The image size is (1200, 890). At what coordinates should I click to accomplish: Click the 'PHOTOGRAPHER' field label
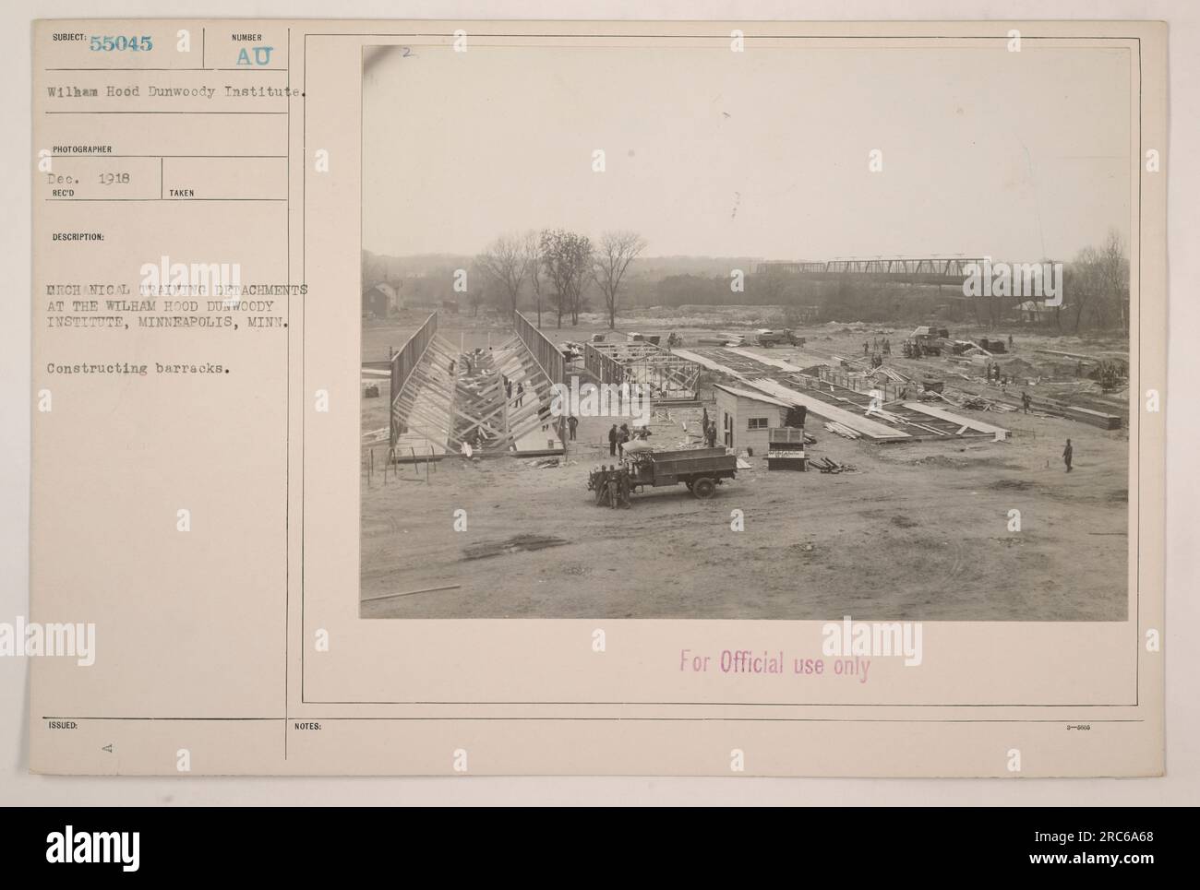click(x=82, y=149)
